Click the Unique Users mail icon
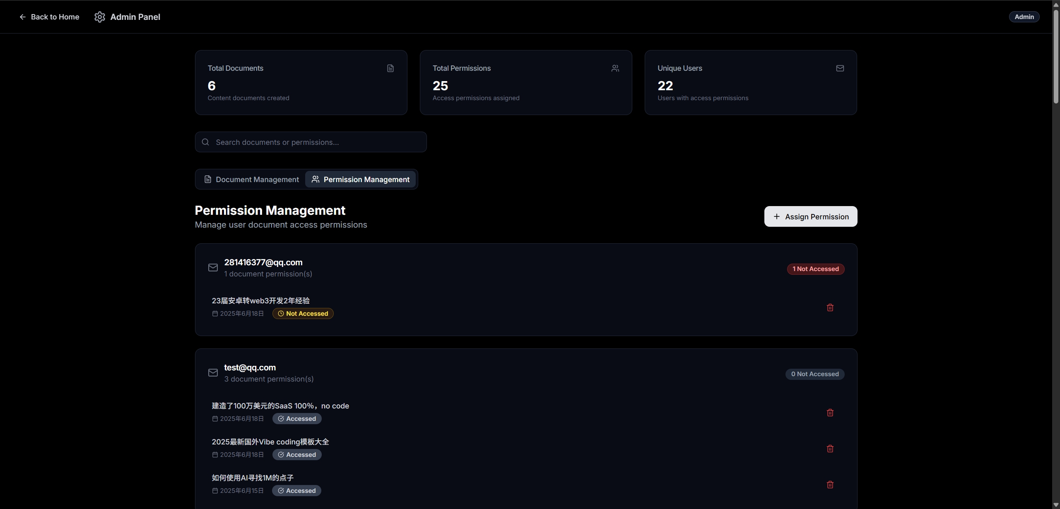 [x=840, y=68]
